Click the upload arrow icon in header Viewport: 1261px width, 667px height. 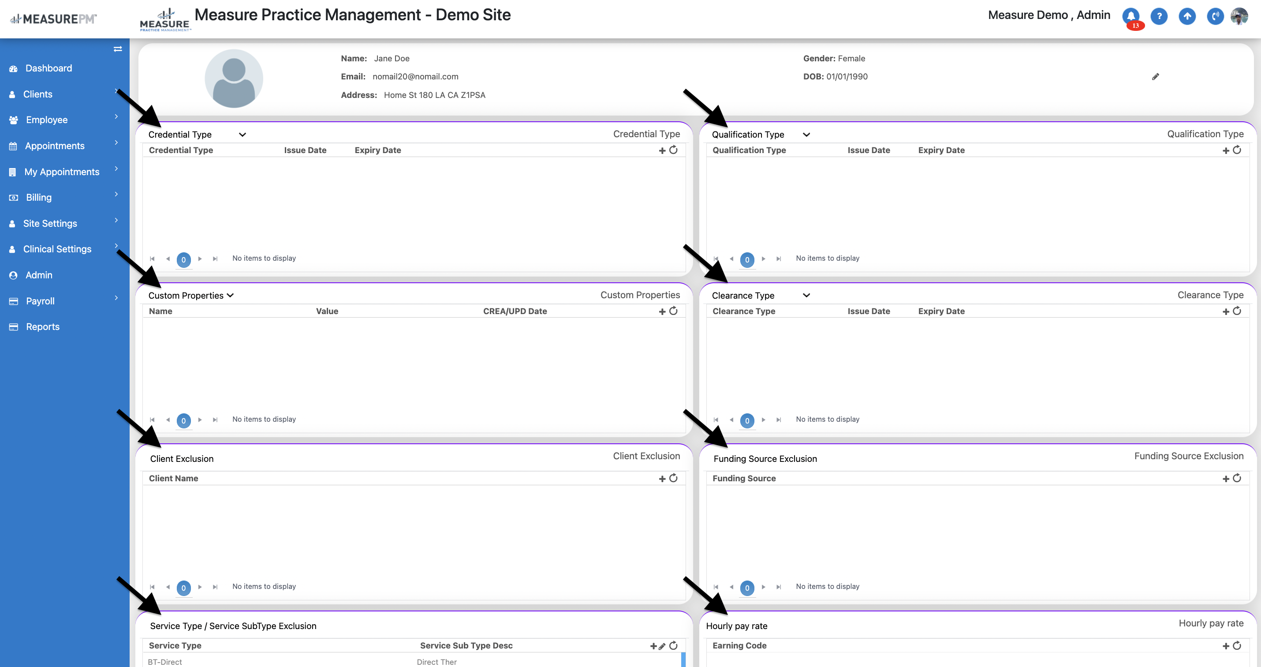[x=1187, y=16]
